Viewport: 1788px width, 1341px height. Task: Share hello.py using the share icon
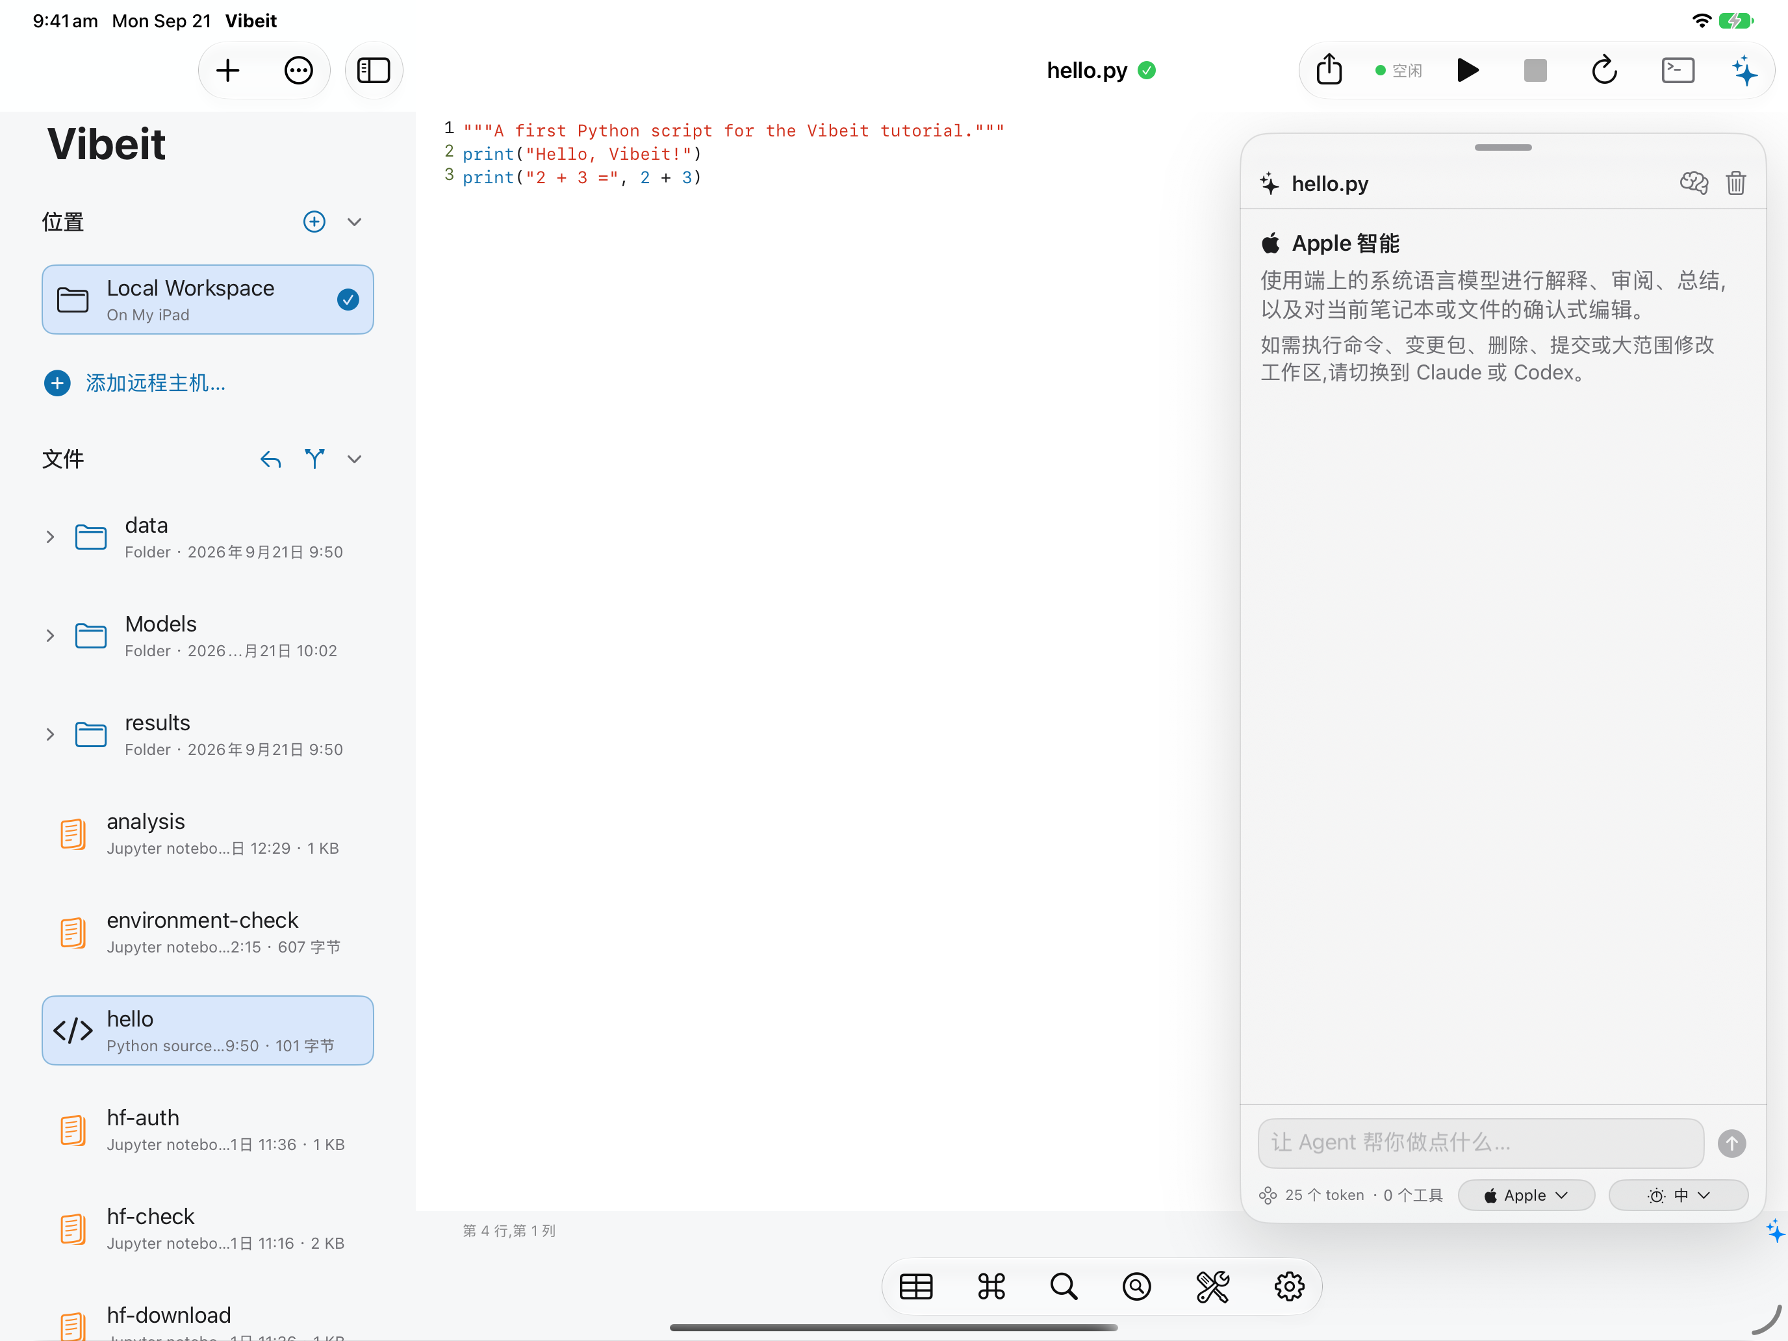[1329, 70]
